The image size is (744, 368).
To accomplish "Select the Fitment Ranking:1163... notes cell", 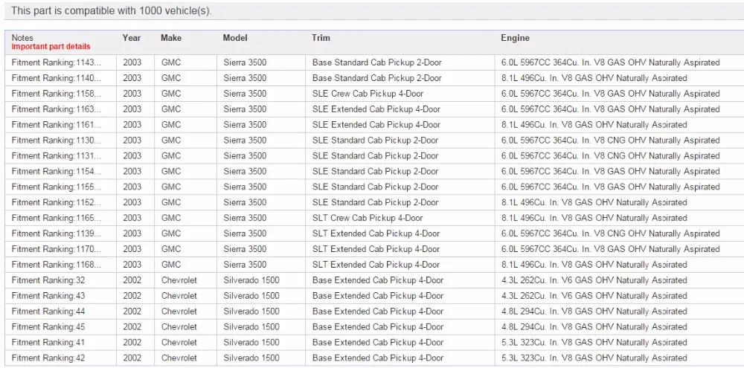I will pos(61,109).
